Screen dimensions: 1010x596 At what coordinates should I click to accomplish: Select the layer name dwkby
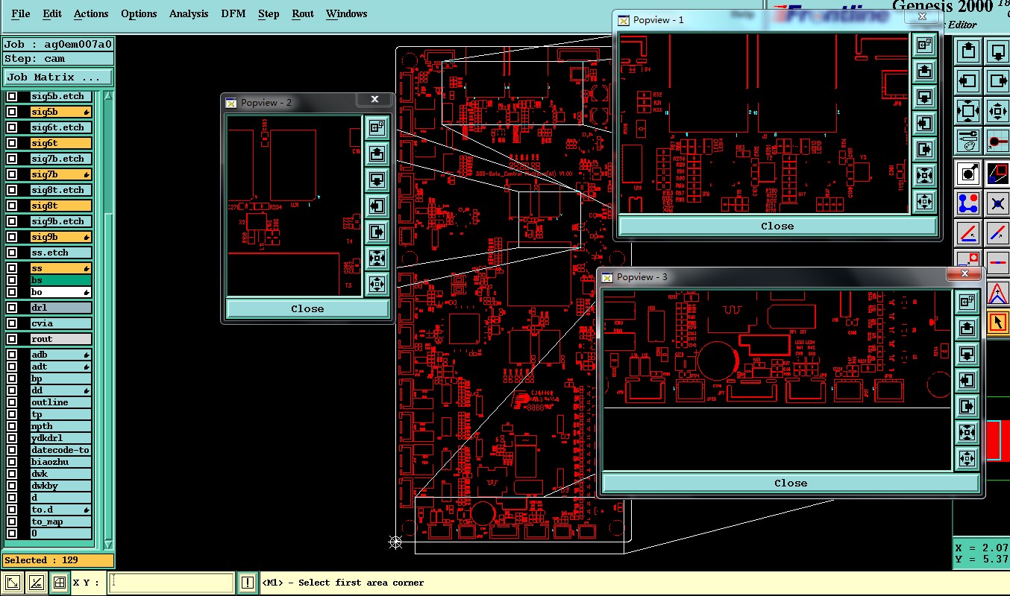pos(60,486)
